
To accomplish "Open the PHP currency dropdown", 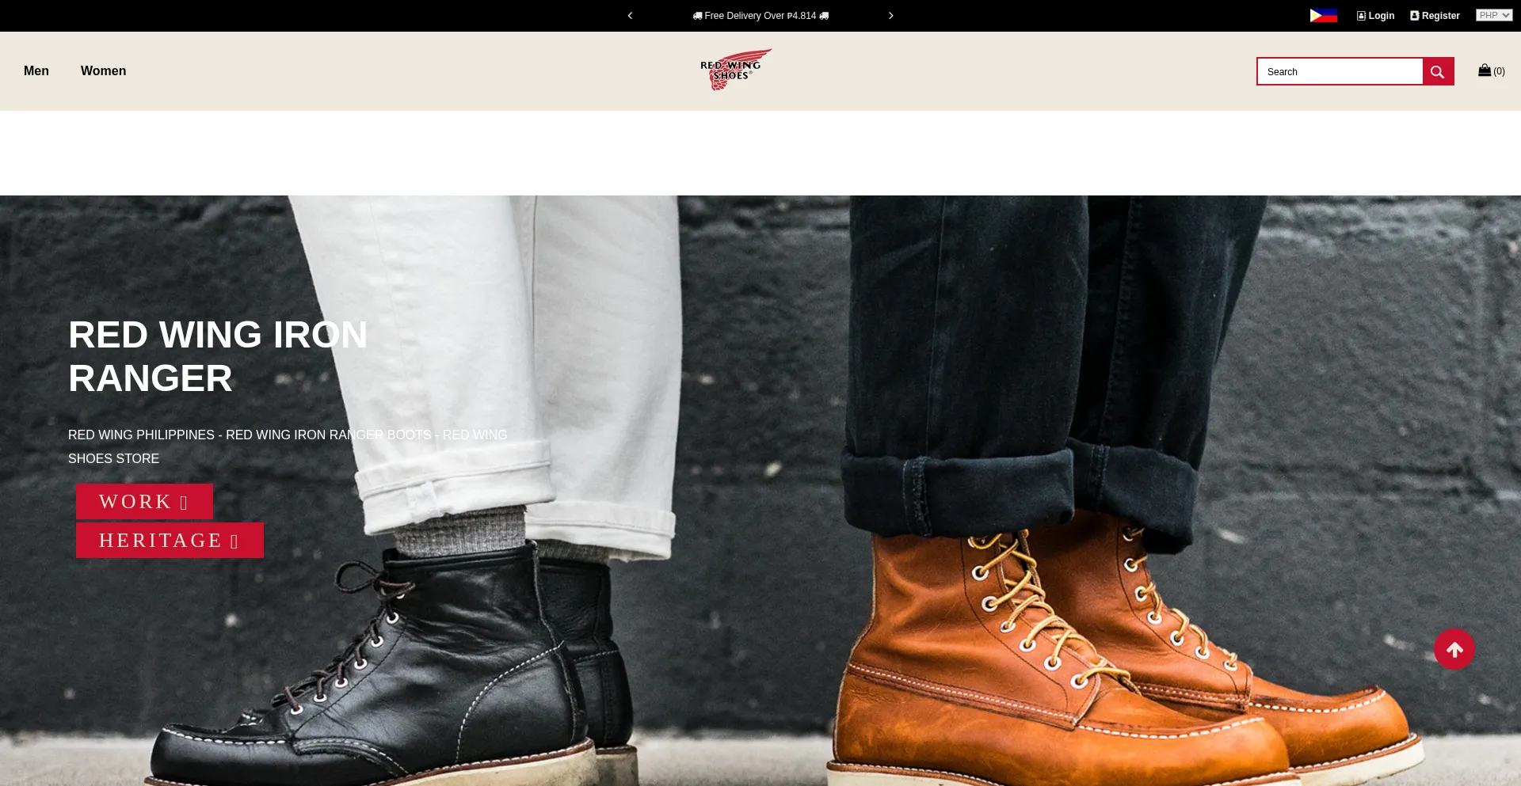I will click(x=1494, y=15).
